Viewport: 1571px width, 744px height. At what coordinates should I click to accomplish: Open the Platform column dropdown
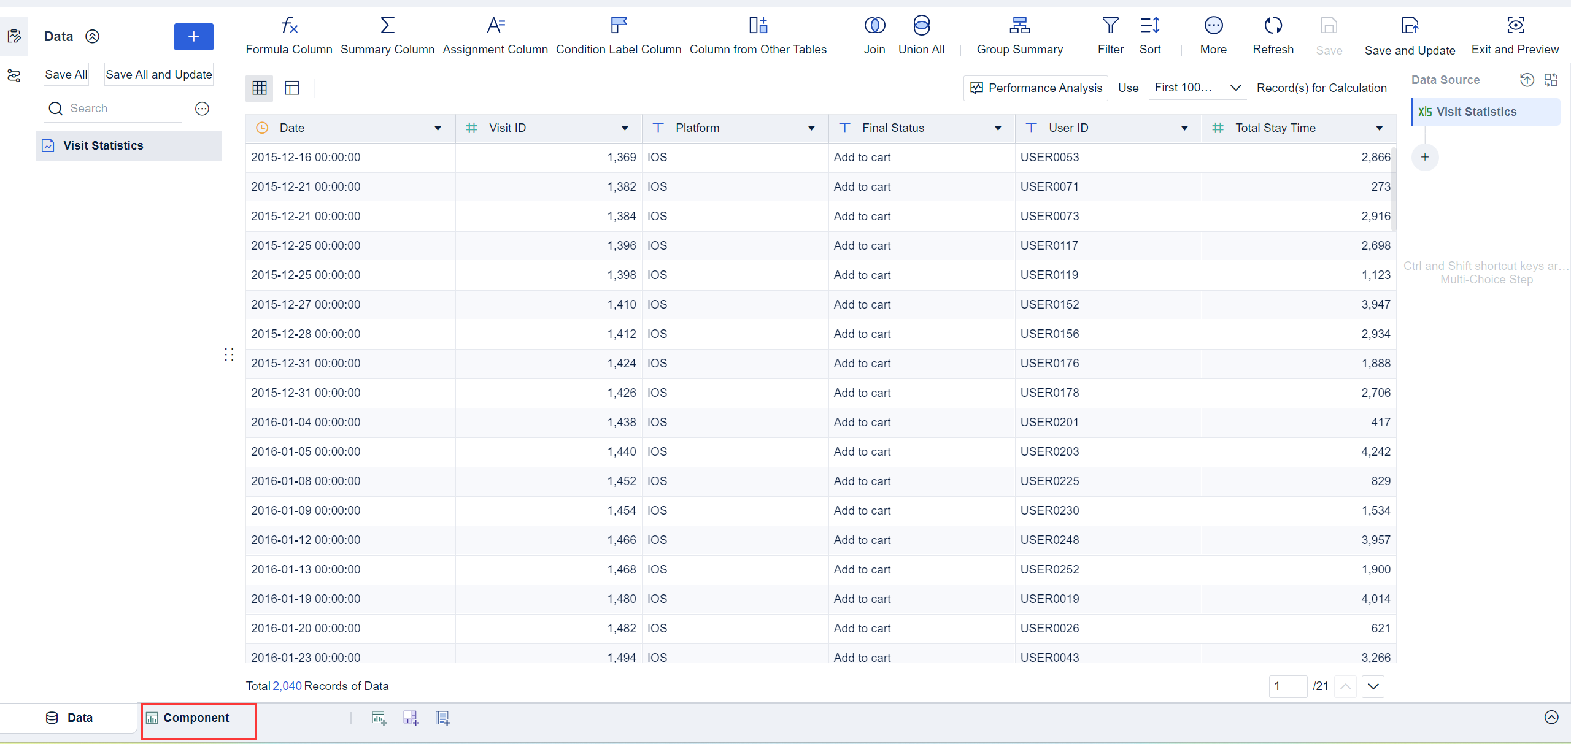click(x=811, y=128)
